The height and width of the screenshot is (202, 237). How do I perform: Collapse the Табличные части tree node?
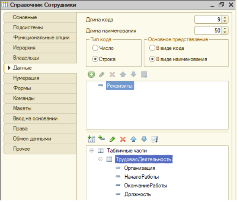[92, 151]
